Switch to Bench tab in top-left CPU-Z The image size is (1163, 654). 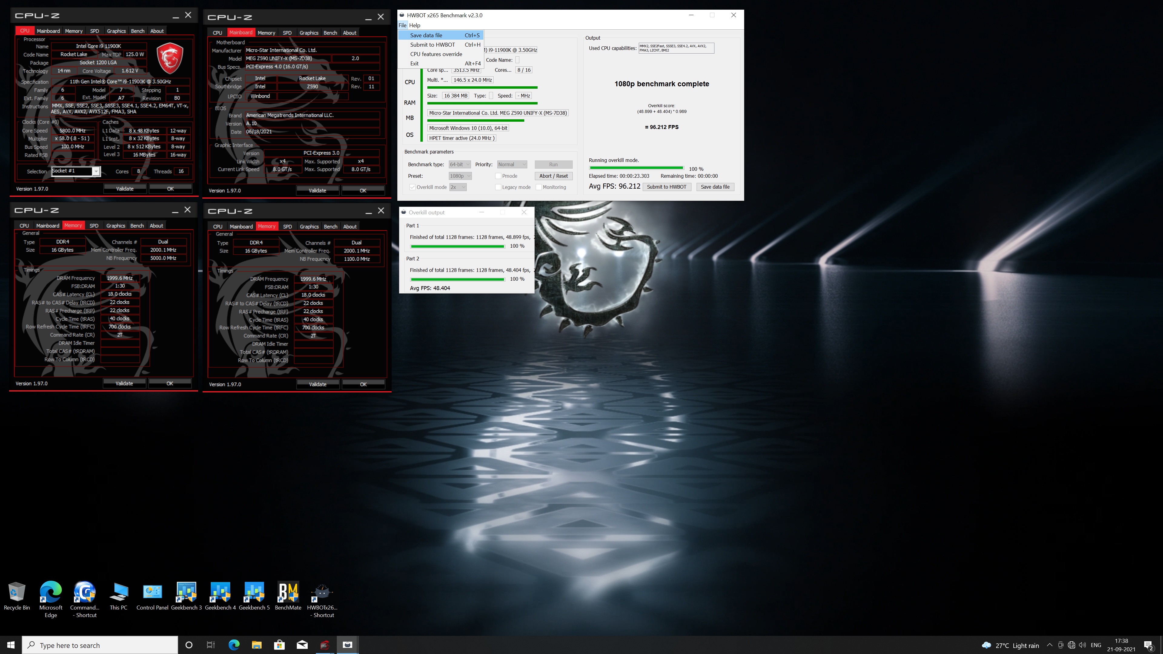pos(138,31)
